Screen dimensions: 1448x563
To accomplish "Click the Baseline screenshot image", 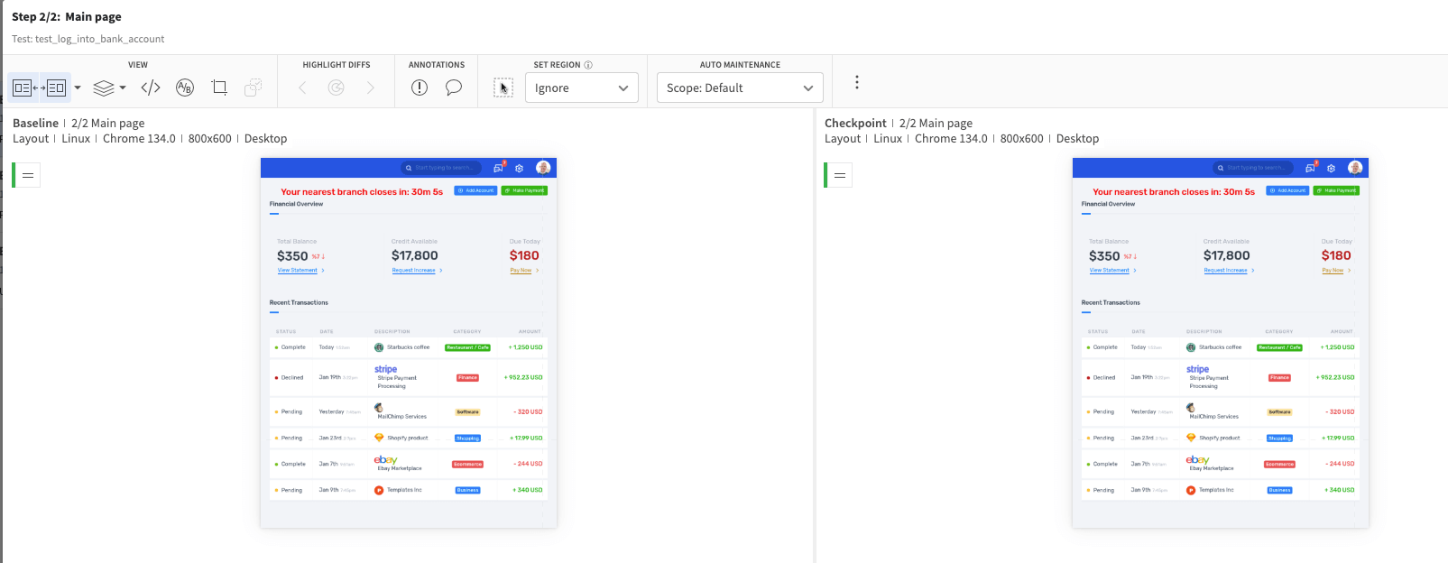I will tap(409, 343).
